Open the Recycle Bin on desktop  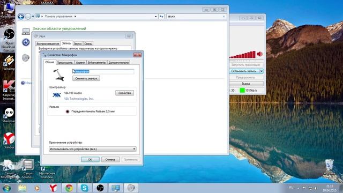pos(329,167)
